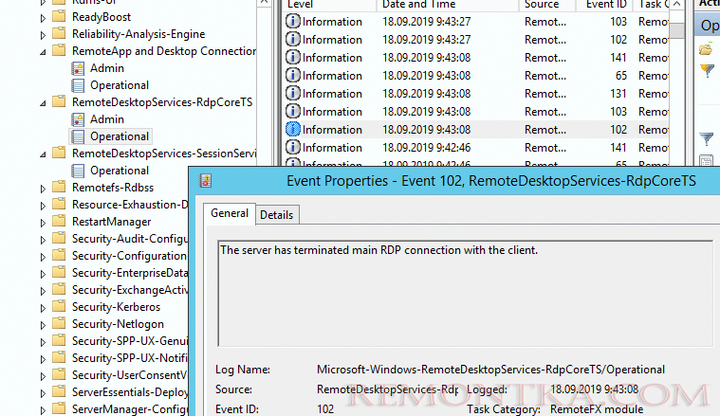This screenshot has height=416, width=720.
Task: Click the RemoteDesktopServices-RdpCoreTS folder icon
Action: tap(59, 101)
